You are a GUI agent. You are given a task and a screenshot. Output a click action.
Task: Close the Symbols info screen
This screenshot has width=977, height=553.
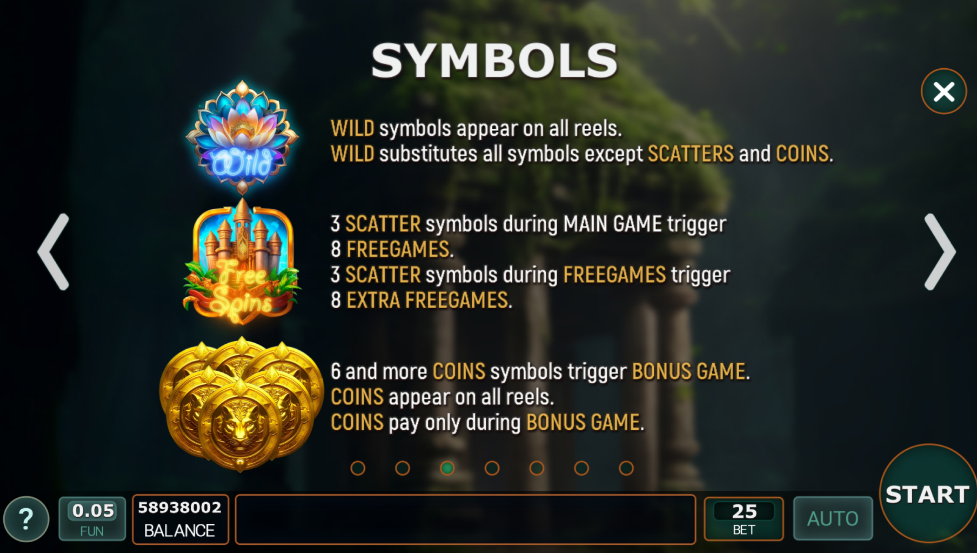[944, 91]
